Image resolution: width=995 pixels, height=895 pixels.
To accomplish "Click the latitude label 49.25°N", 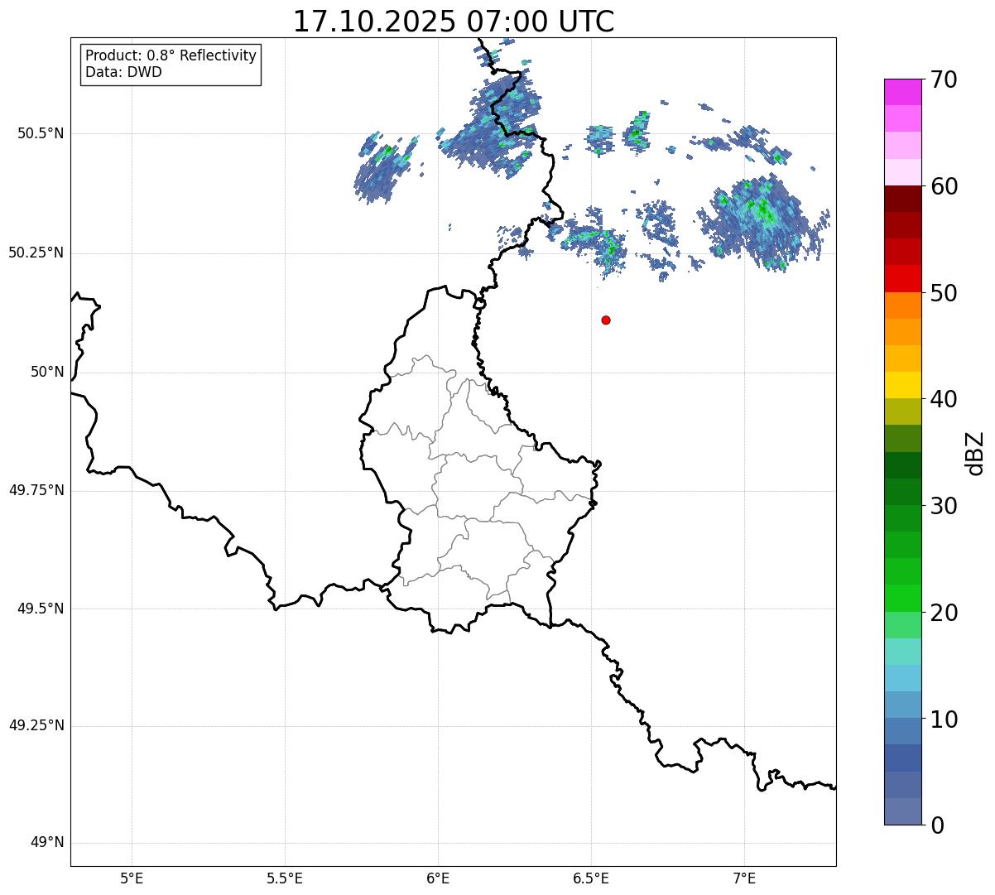I will (36, 725).
